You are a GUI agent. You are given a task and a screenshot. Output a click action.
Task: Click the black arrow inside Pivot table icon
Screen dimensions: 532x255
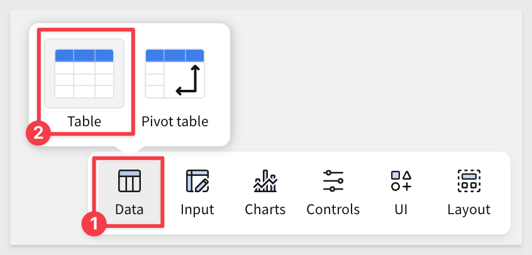tap(189, 81)
